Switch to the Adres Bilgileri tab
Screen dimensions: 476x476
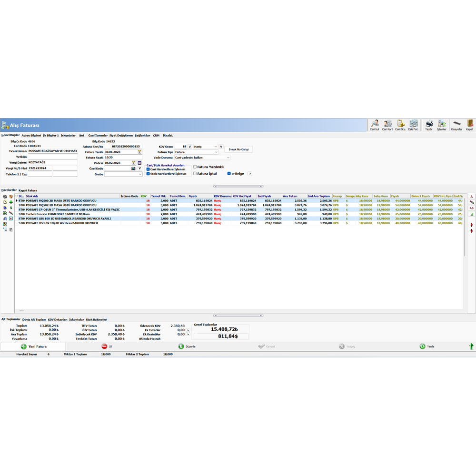31,135
